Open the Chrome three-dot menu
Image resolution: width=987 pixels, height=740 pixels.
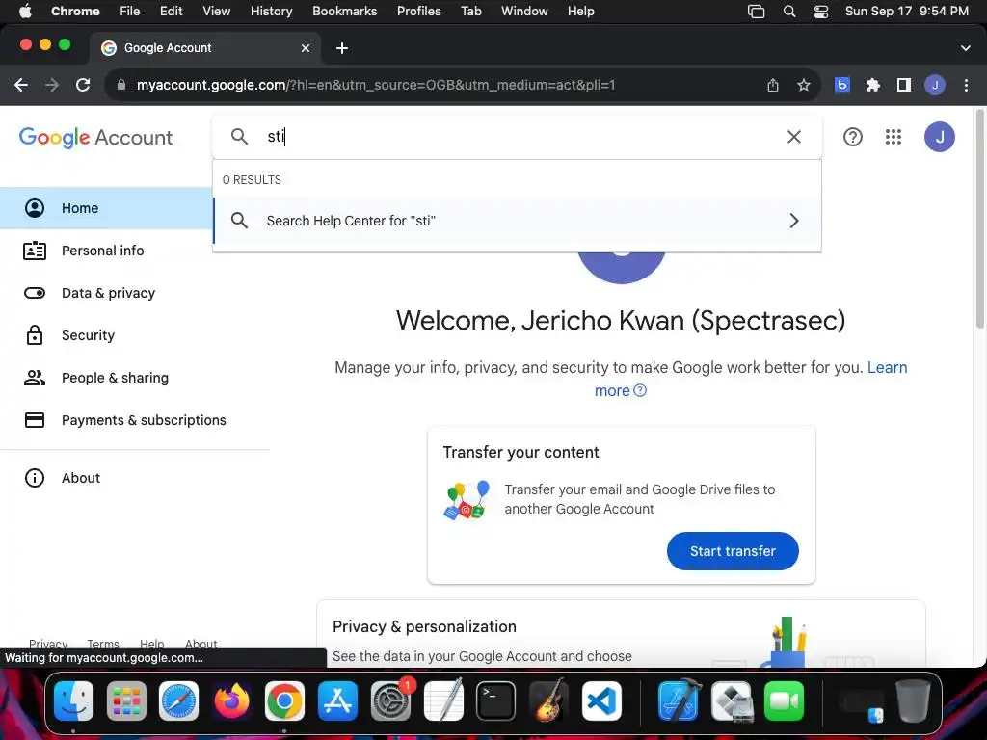click(x=966, y=85)
